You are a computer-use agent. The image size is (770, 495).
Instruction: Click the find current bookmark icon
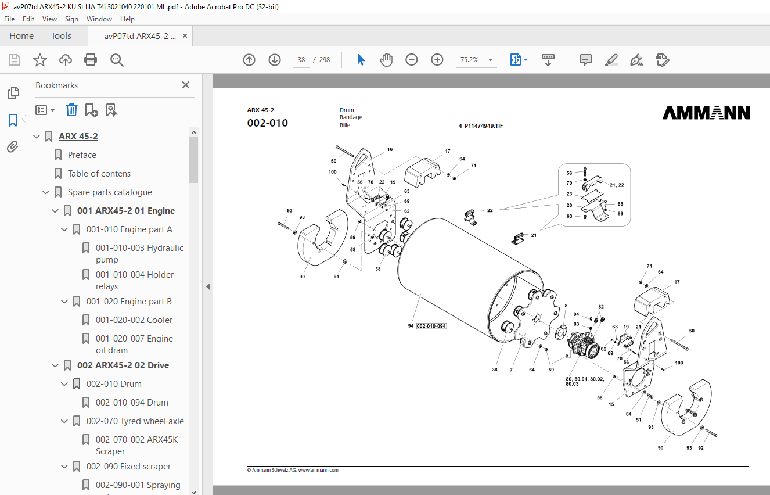click(111, 110)
